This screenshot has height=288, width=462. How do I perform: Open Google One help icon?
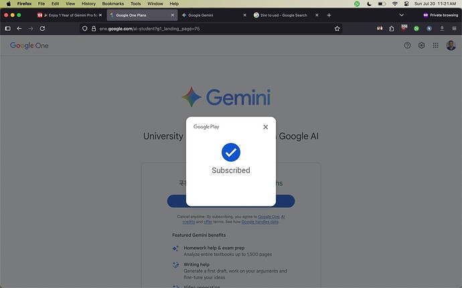pyautogui.click(x=407, y=45)
